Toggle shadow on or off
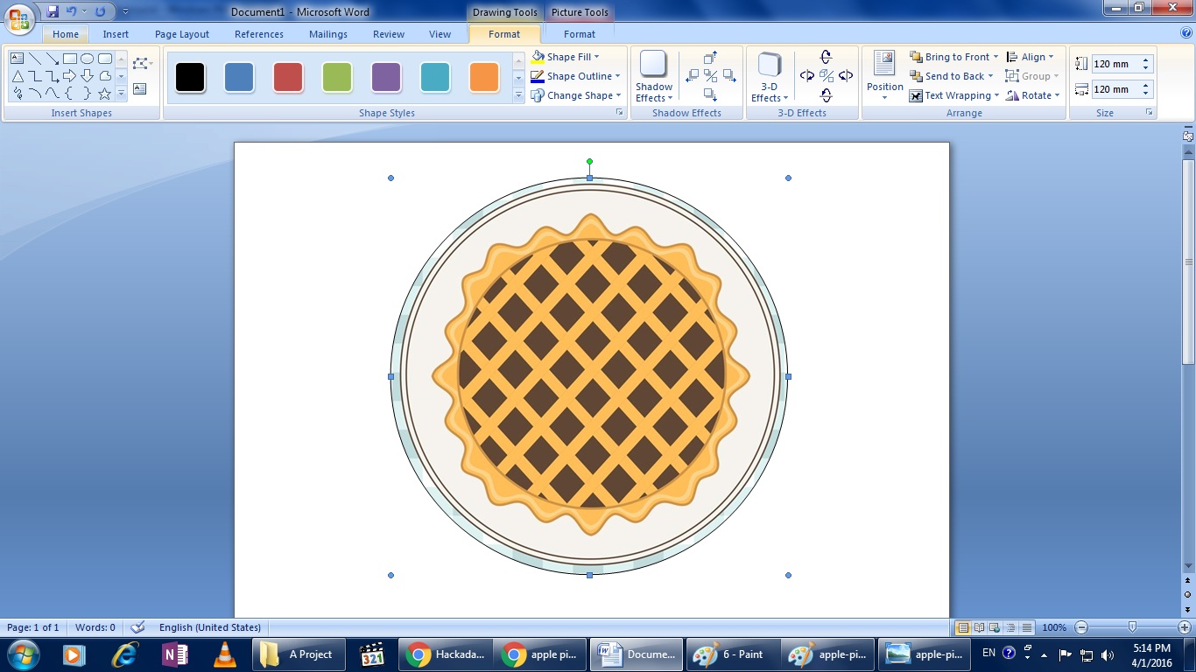 (711, 76)
